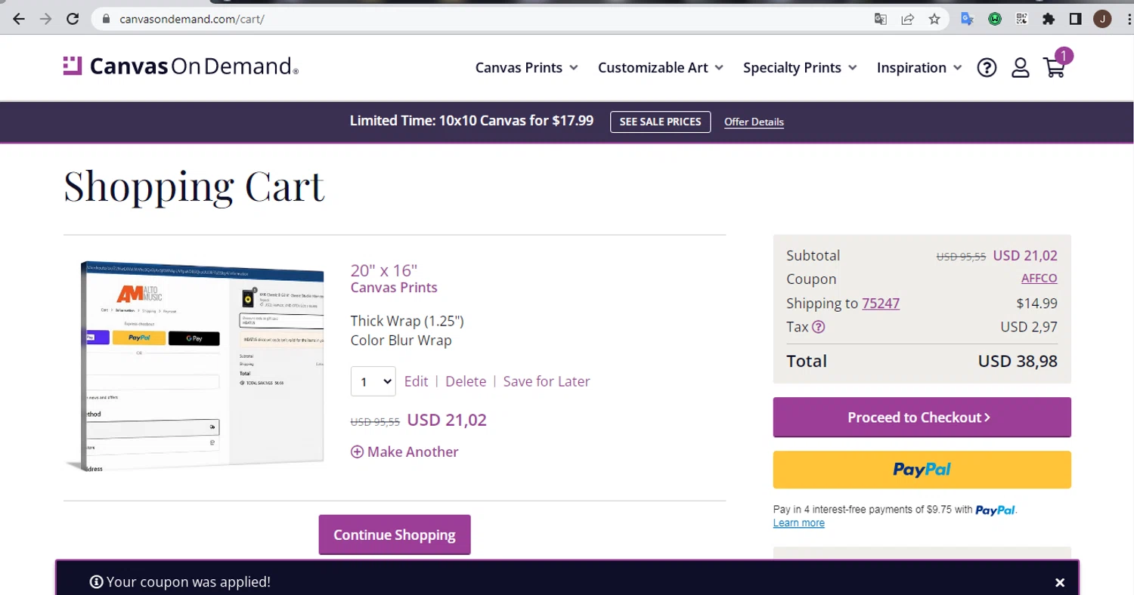Save the item for later
Screen dimensions: 1134x595
point(547,381)
